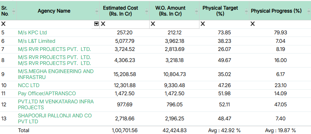The image size is (311, 134).
Task: Select the W.O. amount cell 2,196.25
Action: click(x=175, y=118)
